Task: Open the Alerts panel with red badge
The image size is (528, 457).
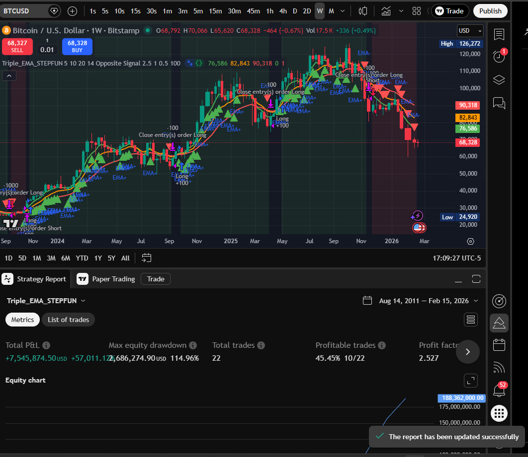Action: click(499, 56)
